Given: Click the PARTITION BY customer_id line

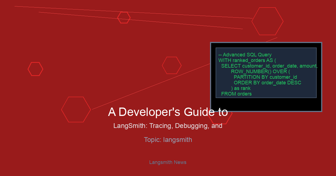Looking at the screenshot, I should click(265, 77).
